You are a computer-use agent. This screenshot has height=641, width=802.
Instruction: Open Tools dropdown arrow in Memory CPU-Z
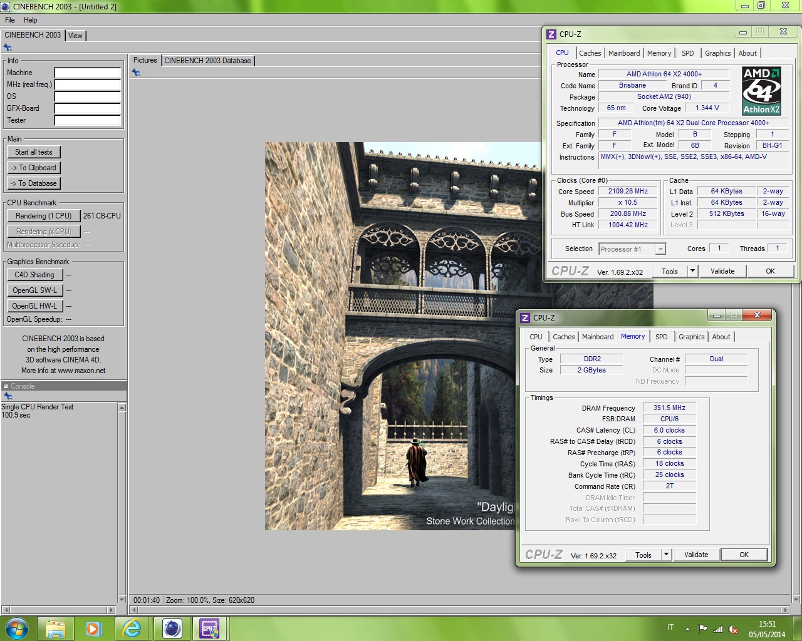point(666,555)
